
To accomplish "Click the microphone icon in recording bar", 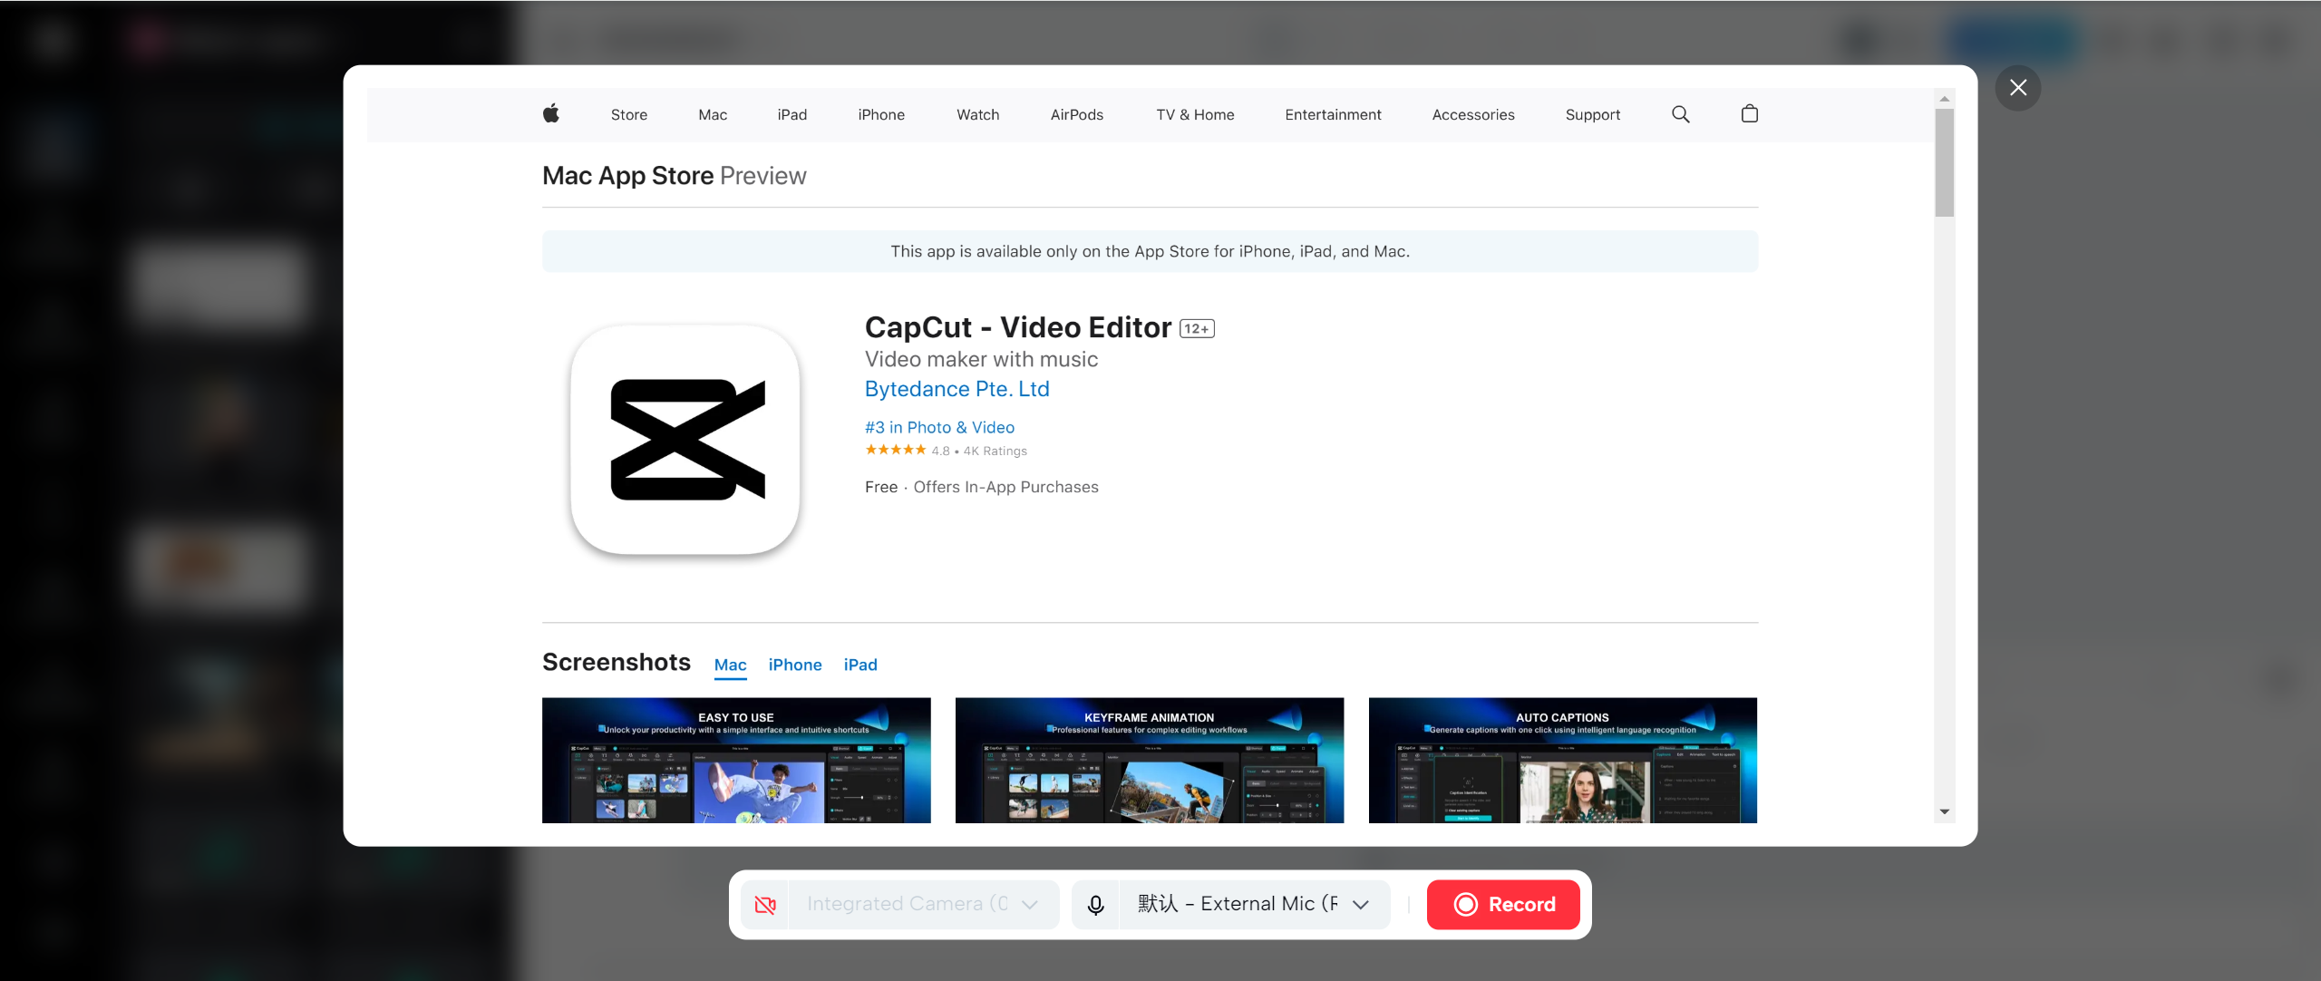I will (1095, 903).
